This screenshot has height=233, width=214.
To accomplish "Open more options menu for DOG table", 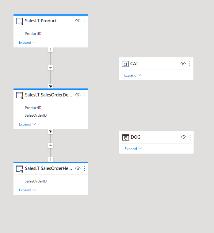I will 190,137.
